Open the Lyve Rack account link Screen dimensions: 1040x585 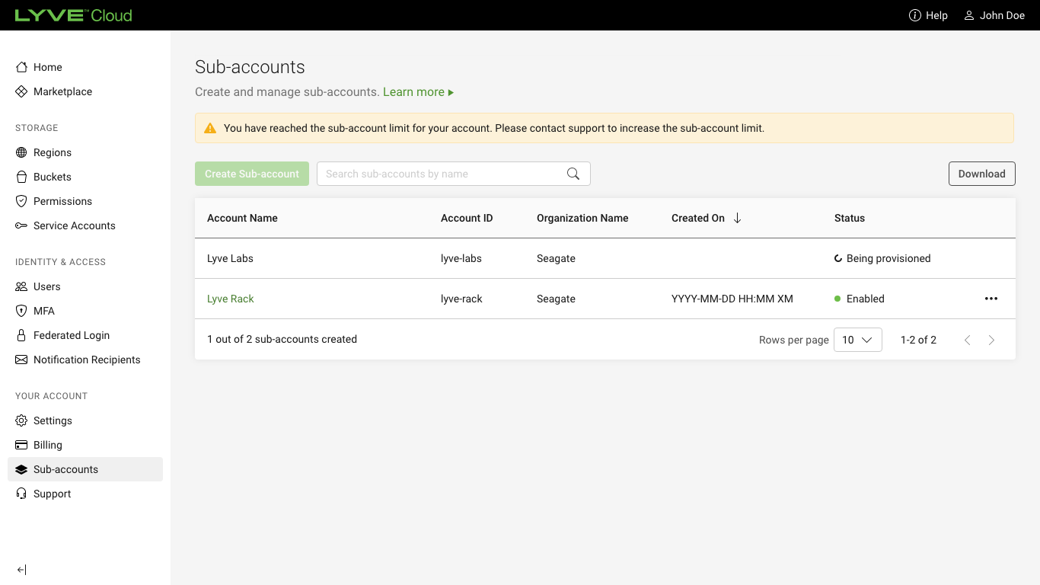(230, 299)
